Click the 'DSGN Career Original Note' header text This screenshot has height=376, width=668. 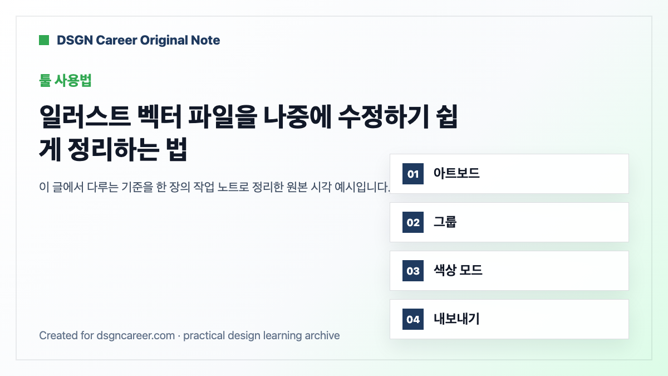138,40
